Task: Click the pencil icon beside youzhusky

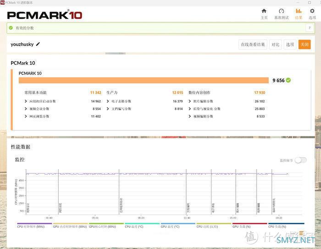Action: pyautogui.click(x=38, y=44)
